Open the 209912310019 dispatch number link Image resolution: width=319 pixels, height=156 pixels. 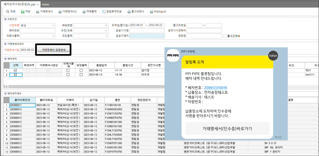coord(216,88)
